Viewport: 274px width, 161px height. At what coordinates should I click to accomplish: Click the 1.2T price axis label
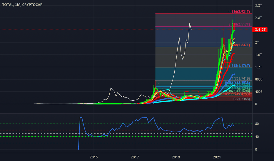click(x=258, y=67)
